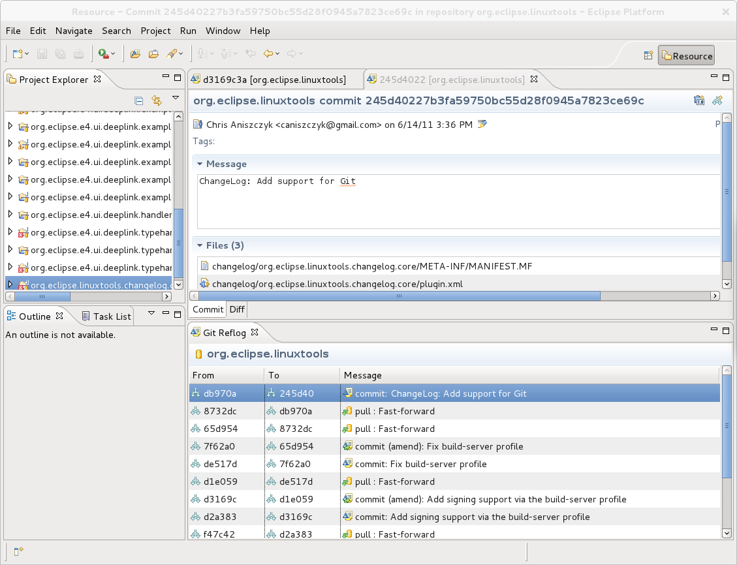This screenshot has width=737, height=565.
Task: Select the Commit tab at editor bottom
Action: pyautogui.click(x=208, y=309)
